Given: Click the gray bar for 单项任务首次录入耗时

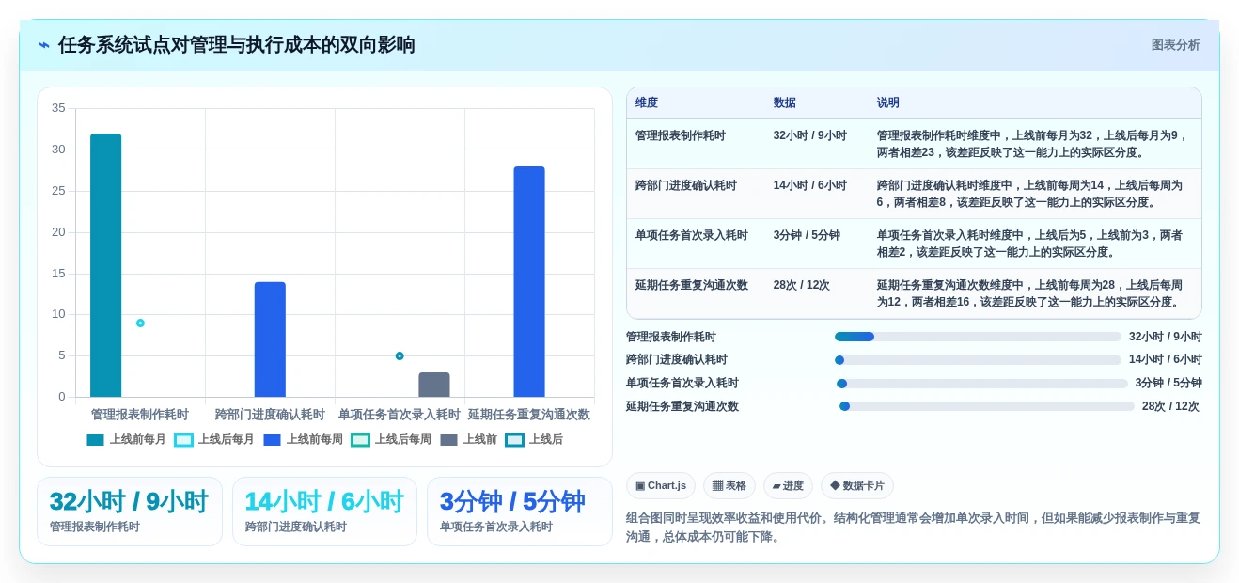Looking at the screenshot, I should 434,385.
